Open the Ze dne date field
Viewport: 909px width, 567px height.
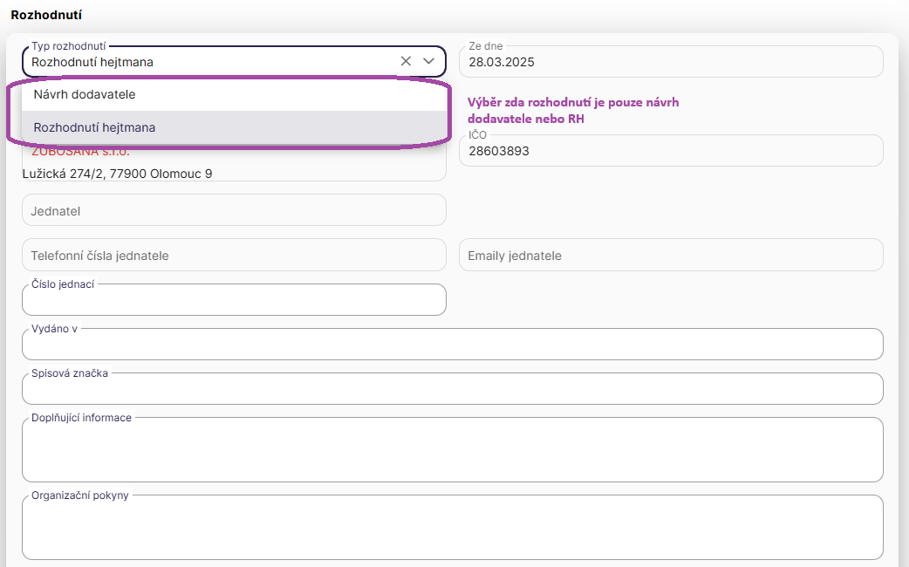670,62
